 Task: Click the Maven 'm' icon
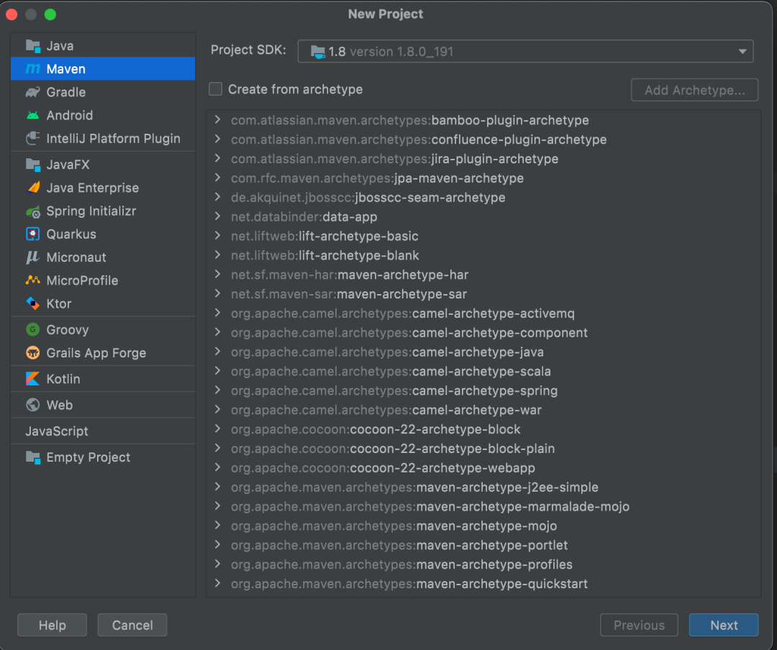tap(32, 69)
